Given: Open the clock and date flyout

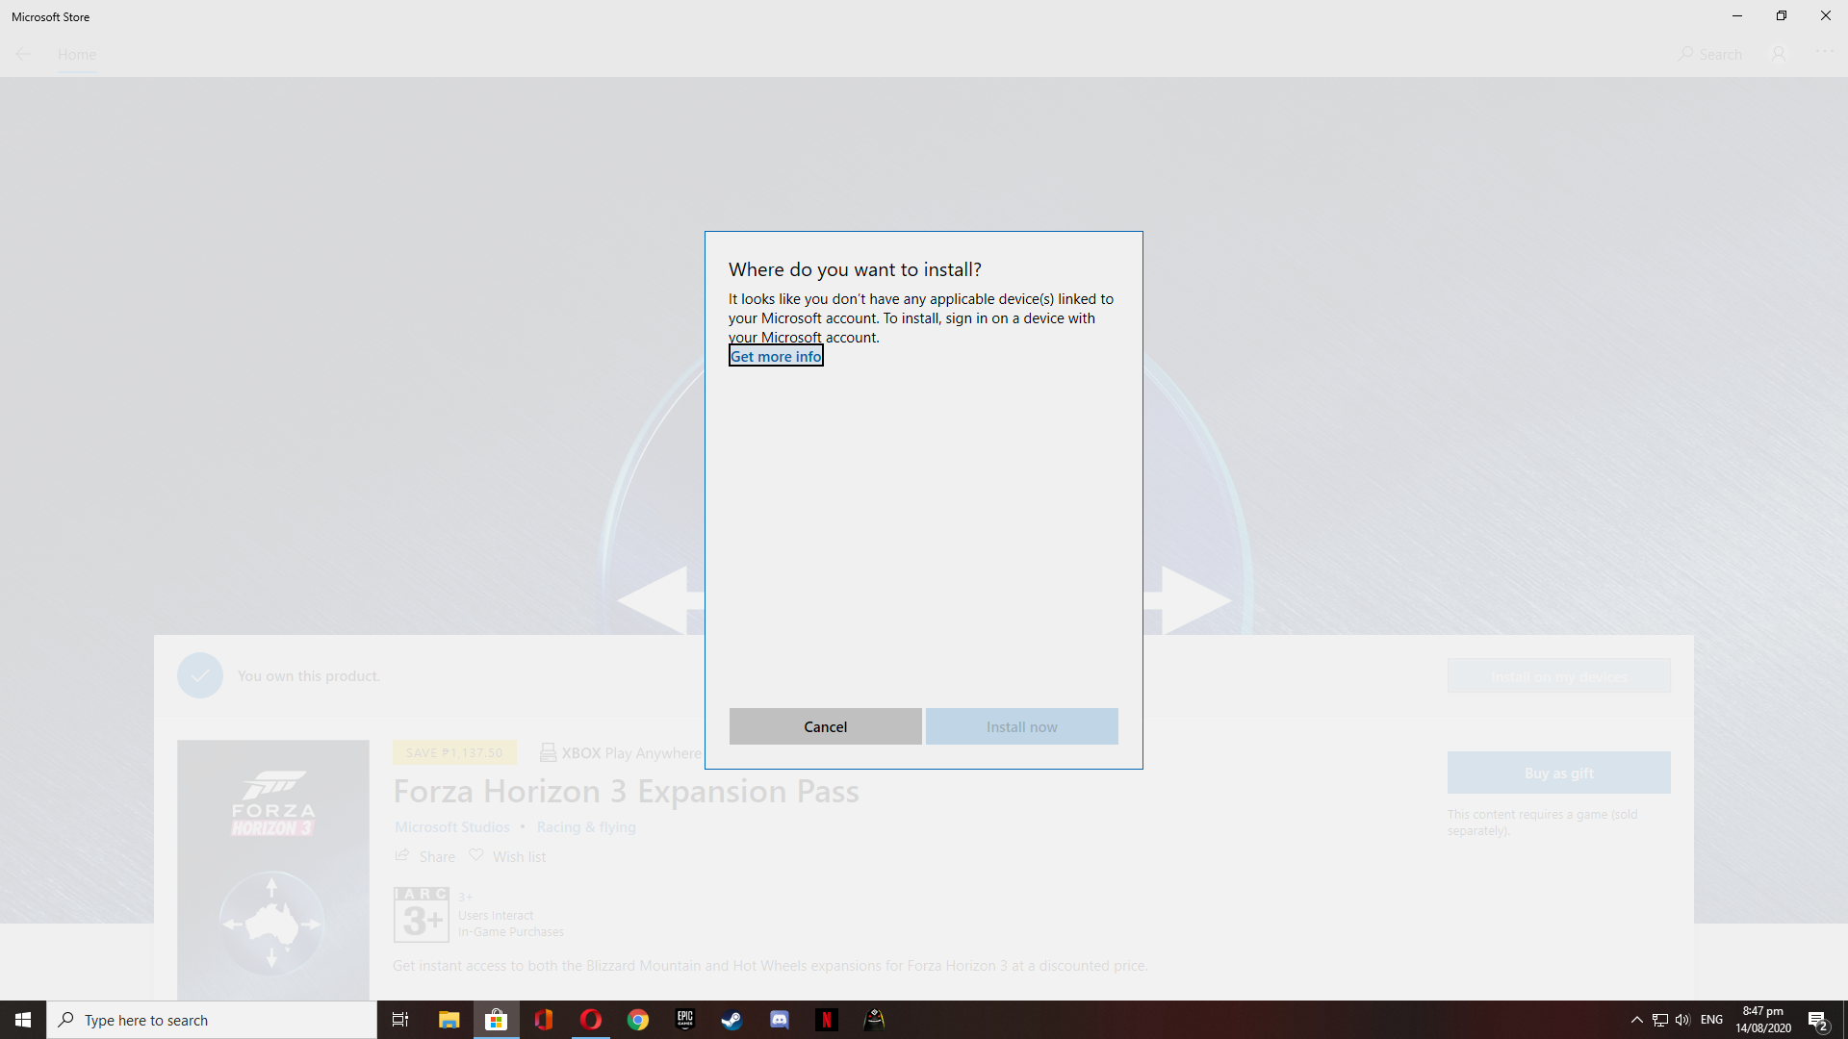Looking at the screenshot, I should (x=1763, y=1020).
